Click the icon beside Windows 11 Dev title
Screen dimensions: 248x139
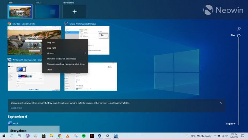pos(9,60)
